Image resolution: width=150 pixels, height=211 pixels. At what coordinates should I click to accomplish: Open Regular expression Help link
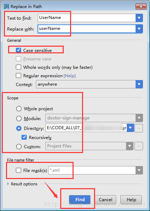pos(69,76)
